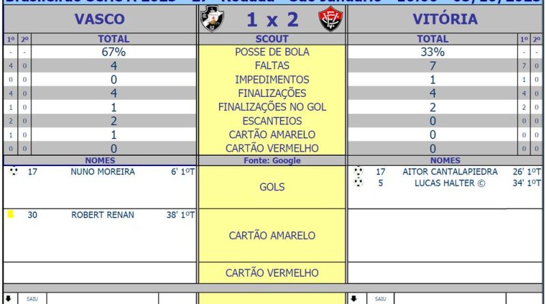Click the 1 x 2 match score
The image size is (546, 304).
pyautogui.click(x=272, y=20)
